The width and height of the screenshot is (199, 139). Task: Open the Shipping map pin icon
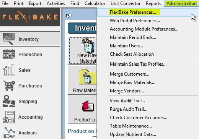(x=9, y=101)
